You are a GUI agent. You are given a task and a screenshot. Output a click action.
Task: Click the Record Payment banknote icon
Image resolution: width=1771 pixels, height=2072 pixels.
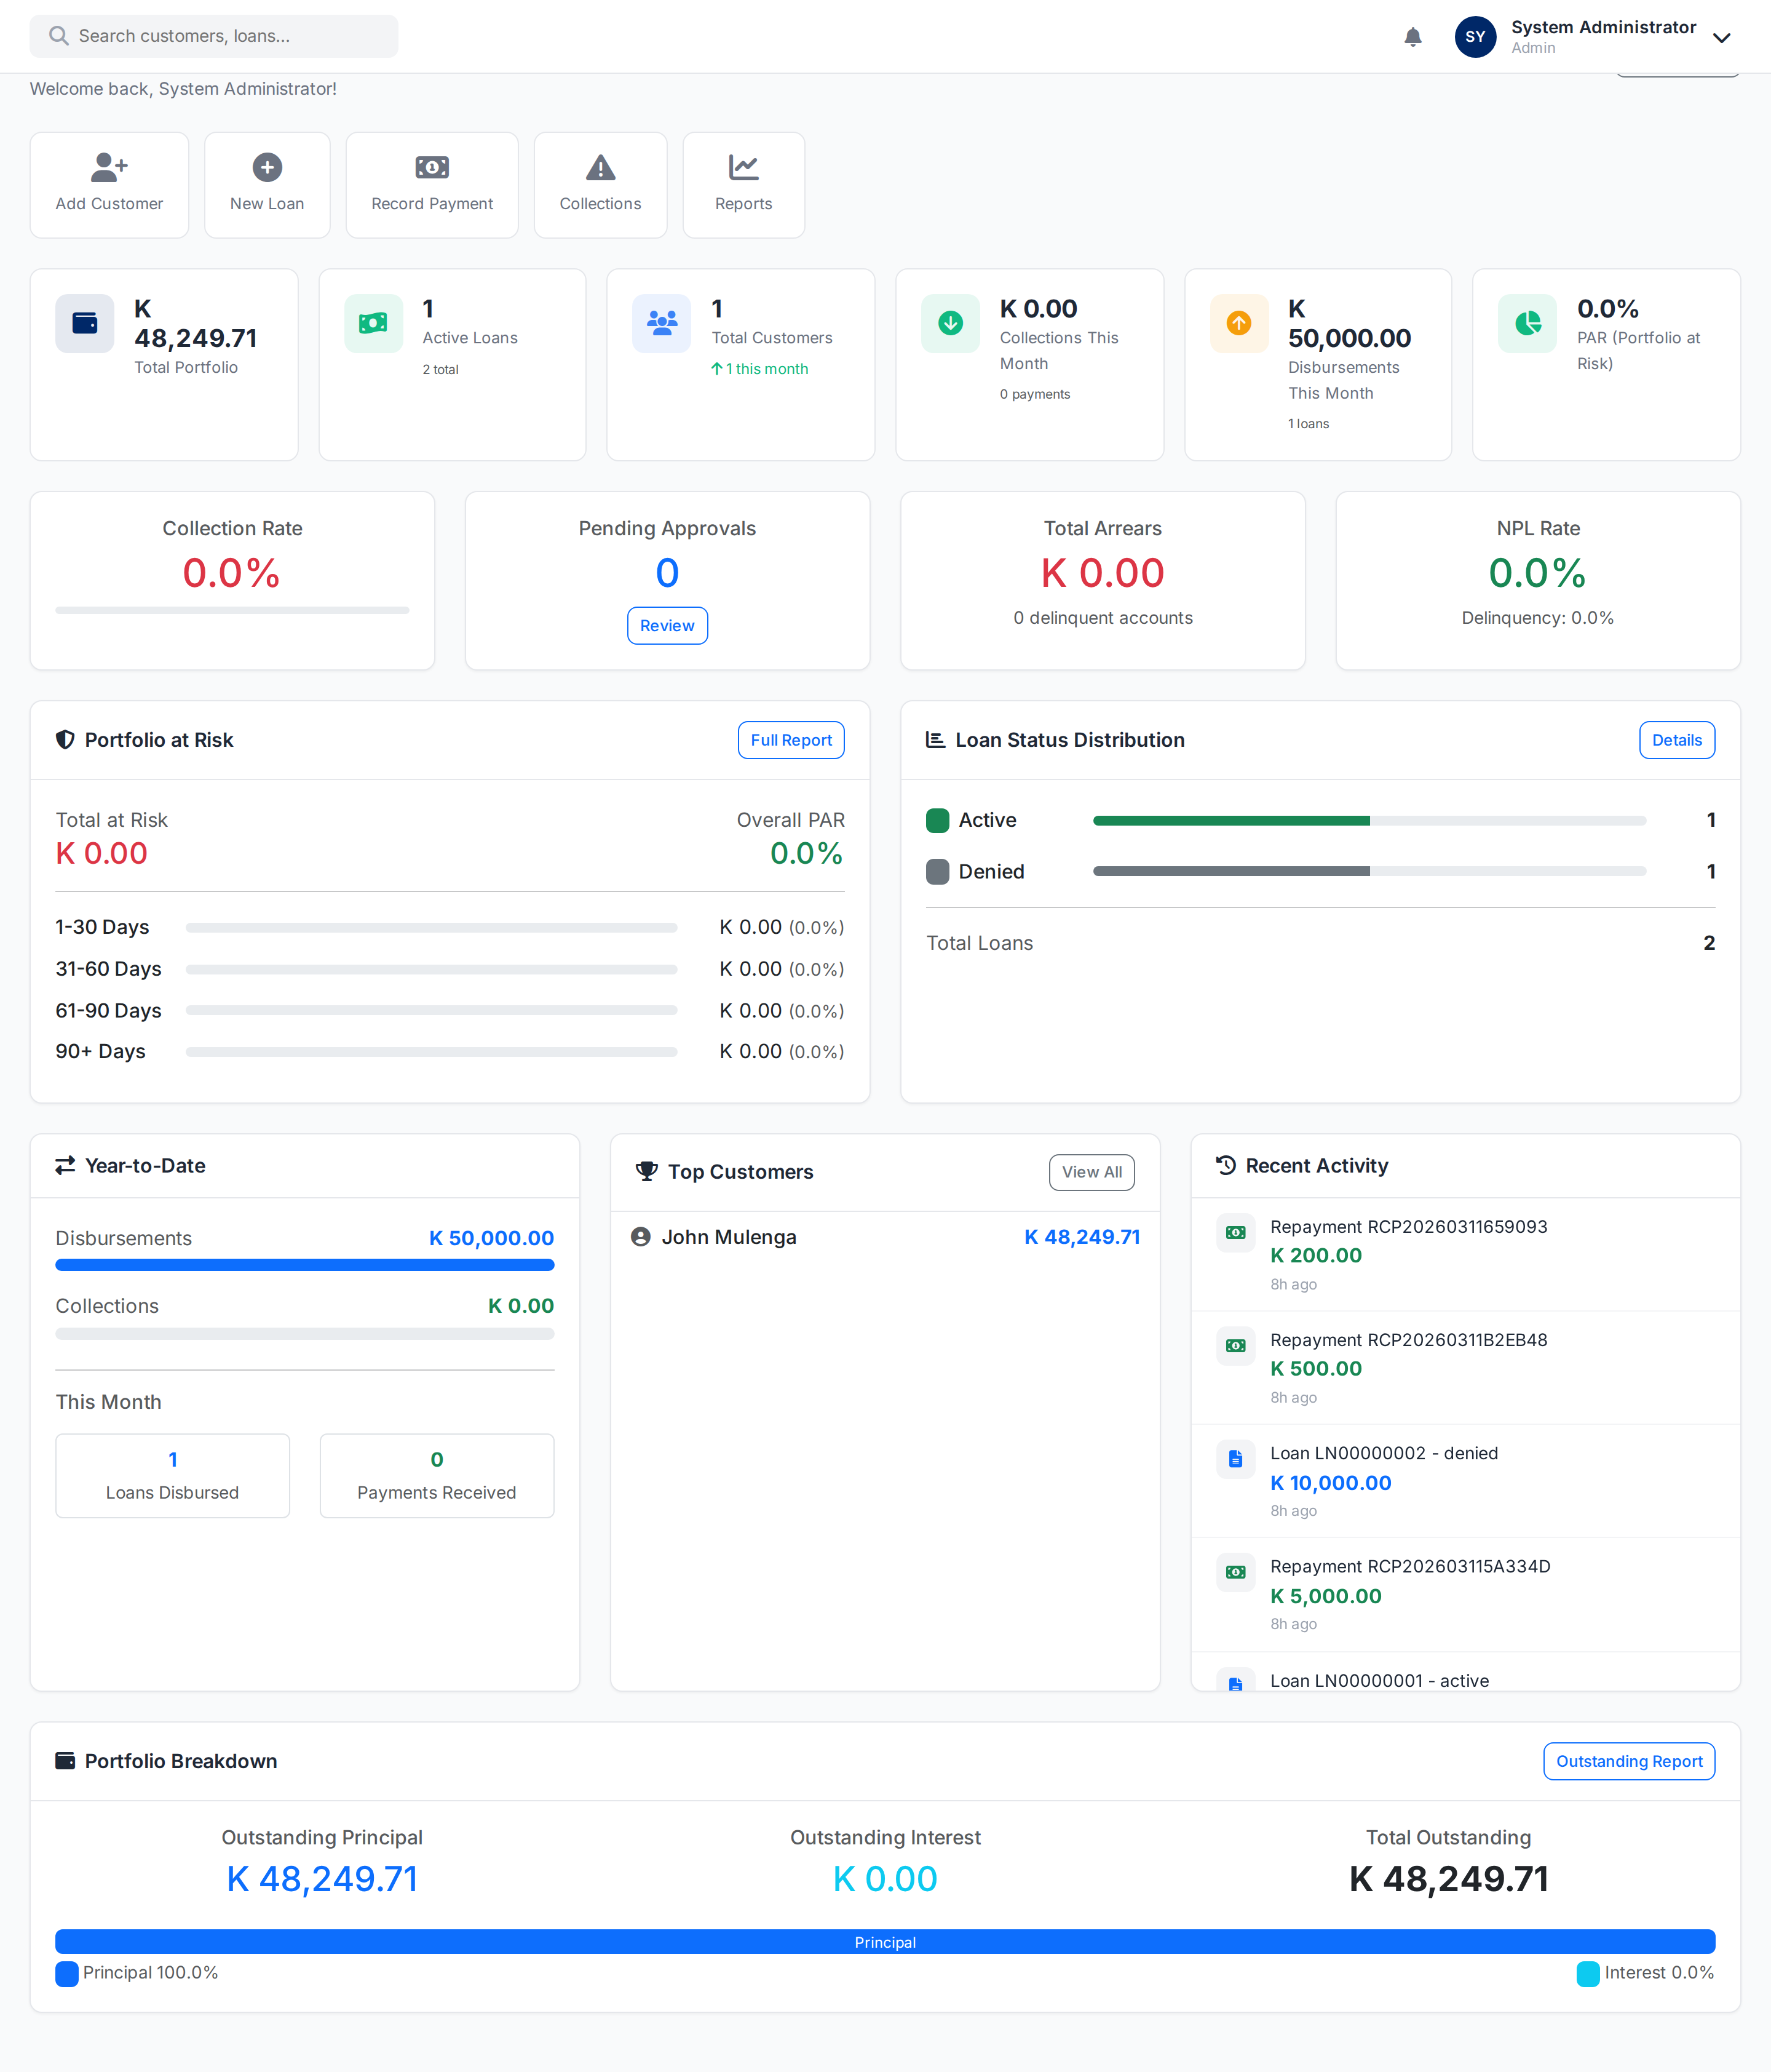click(x=430, y=166)
